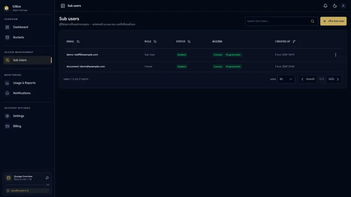Click the Owner role cell

(x=148, y=67)
